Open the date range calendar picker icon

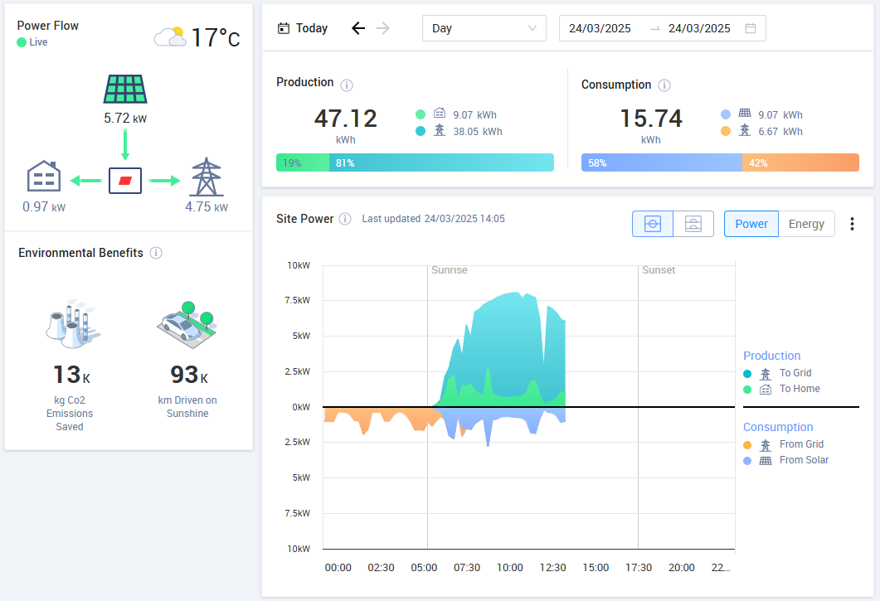pyautogui.click(x=751, y=28)
